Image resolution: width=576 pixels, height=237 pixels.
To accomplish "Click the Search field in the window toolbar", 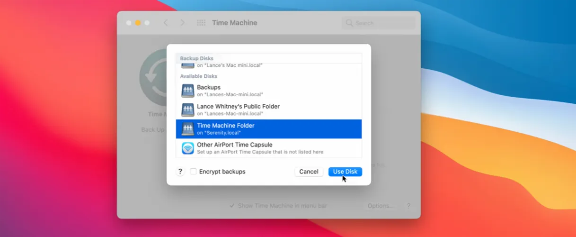I will click(x=379, y=23).
